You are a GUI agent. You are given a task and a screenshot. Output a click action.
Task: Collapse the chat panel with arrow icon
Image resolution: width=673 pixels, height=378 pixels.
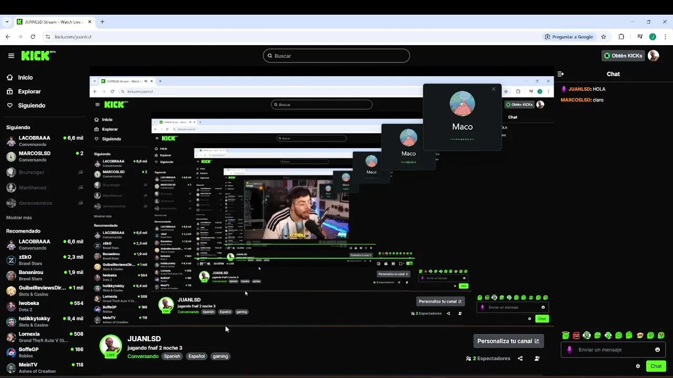point(560,74)
